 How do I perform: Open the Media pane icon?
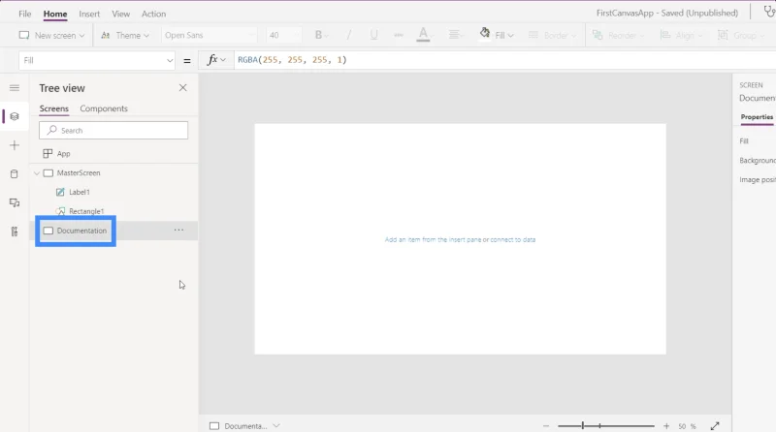coord(15,202)
